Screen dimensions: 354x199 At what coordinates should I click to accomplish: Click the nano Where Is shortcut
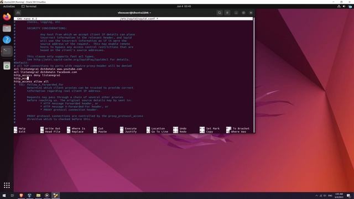[x=76, y=128]
